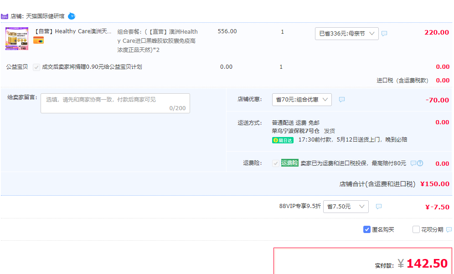
Task: Click the Tmall International store logo icon
Action: click(5, 16)
